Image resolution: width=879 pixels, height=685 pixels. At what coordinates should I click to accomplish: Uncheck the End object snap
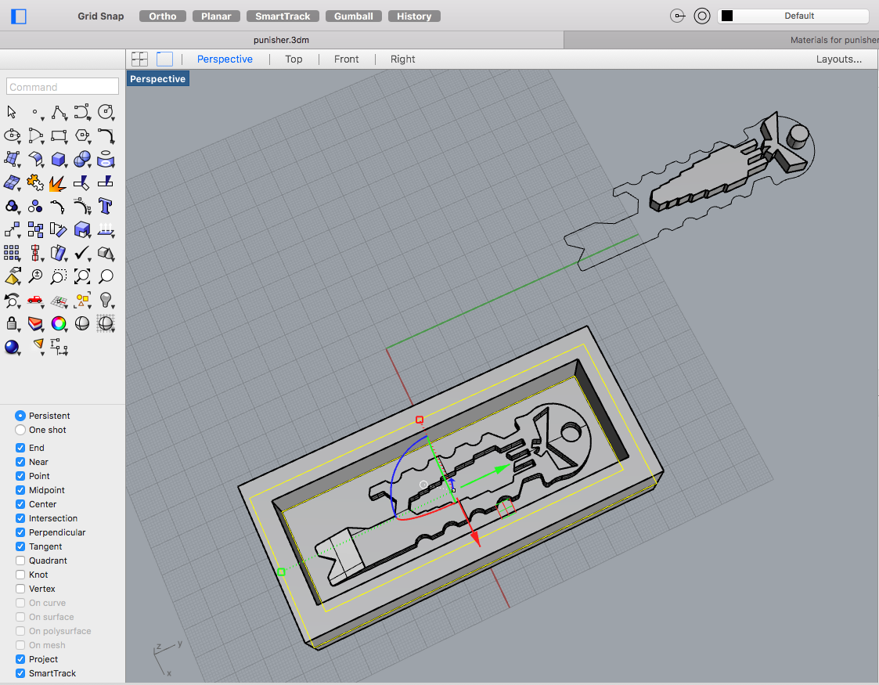(x=20, y=447)
